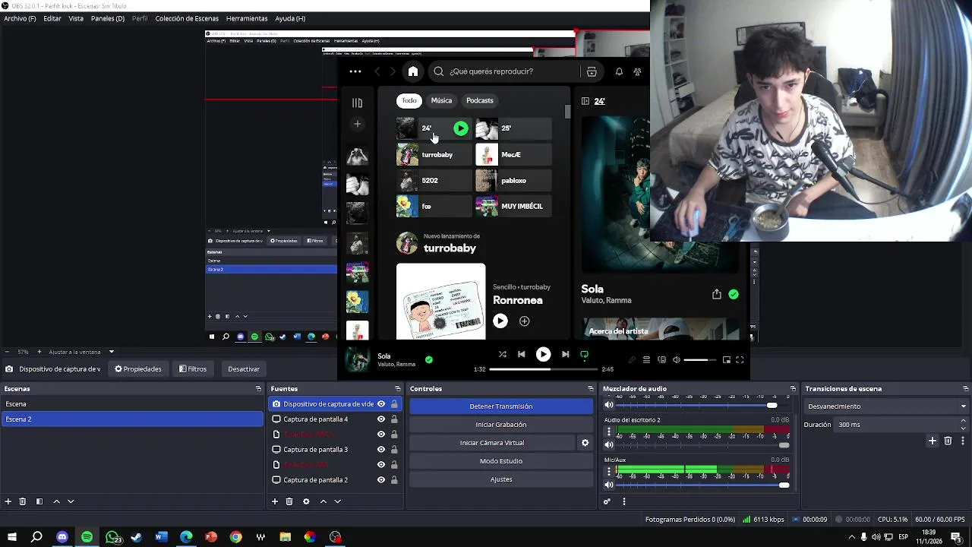The width and height of the screenshot is (972, 547).
Task: Click Spotify next track icon in preview
Action: pyautogui.click(x=565, y=354)
